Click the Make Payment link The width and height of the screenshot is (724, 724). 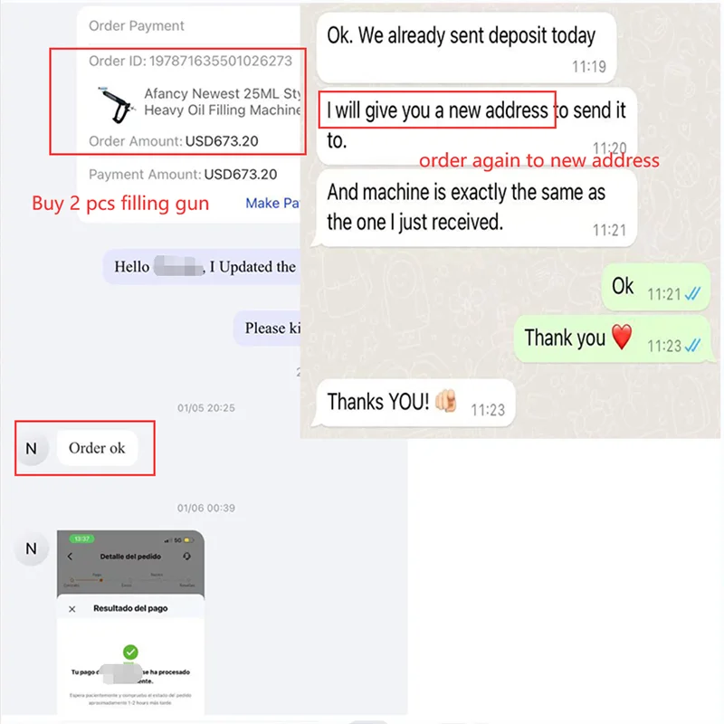[272, 203]
